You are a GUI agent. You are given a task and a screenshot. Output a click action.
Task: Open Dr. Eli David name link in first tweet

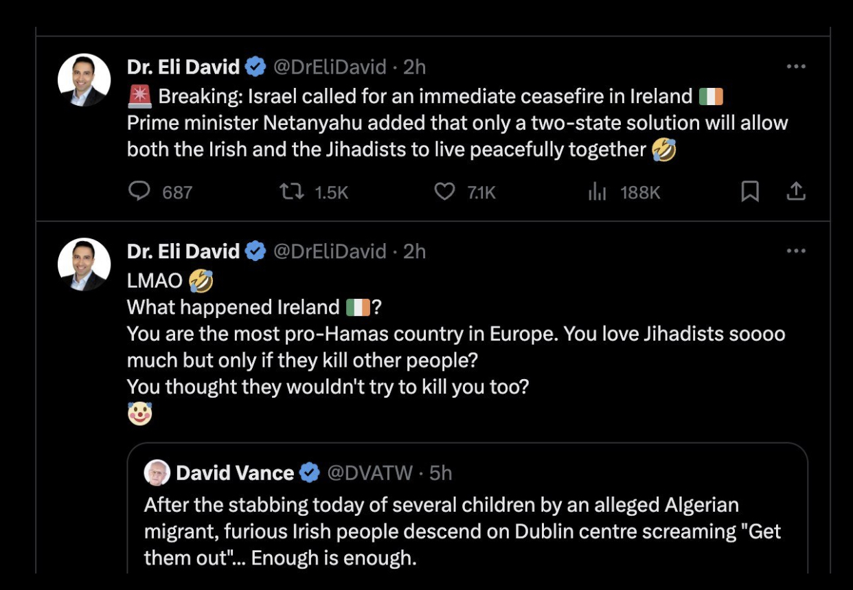click(183, 67)
